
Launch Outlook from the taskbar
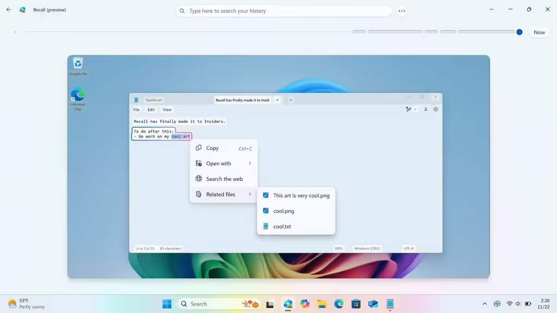373,304
